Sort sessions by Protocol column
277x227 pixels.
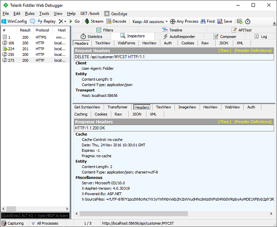pos(42,30)
